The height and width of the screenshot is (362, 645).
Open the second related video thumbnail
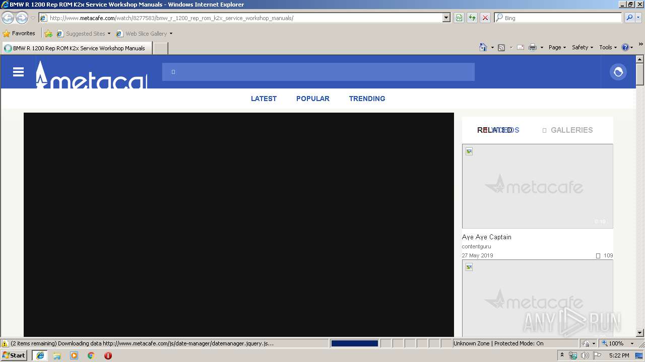[x=538, y=299]
